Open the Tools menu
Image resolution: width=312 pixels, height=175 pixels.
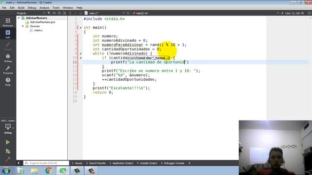[56, 8]
